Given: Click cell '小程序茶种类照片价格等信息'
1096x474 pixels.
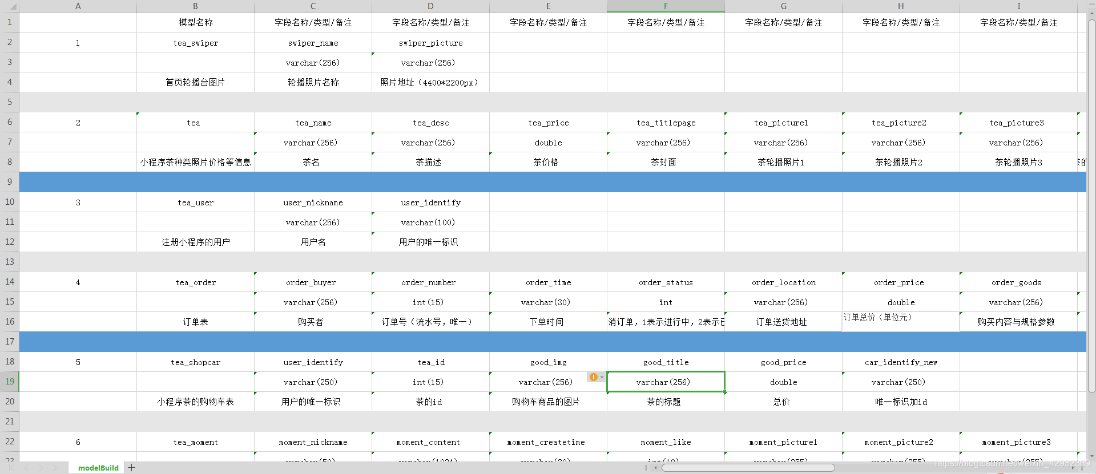Looking at the screenshot, I should coord(195,162).
